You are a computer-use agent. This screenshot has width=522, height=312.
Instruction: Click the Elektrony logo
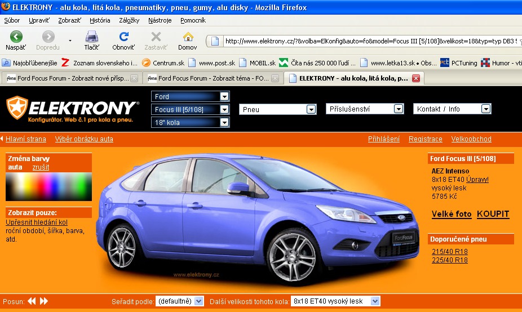pyautogui.click(x=72, y=108)
